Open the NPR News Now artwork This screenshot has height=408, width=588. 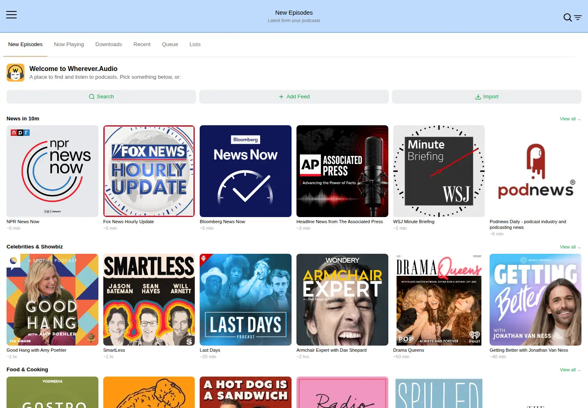[x=52, y=171]
